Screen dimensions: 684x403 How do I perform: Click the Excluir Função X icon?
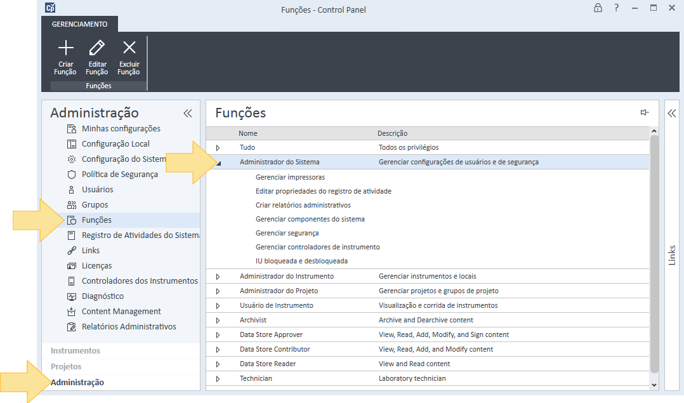click(129, 48)
